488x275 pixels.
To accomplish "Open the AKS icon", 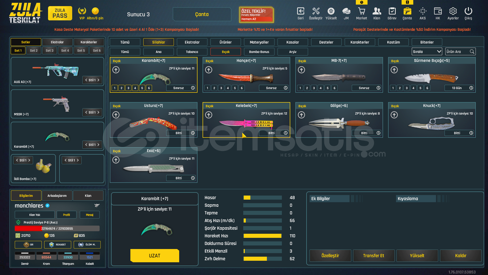I will click(423, 11).
